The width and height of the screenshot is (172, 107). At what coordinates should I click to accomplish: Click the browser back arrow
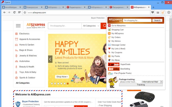(4, 12)
